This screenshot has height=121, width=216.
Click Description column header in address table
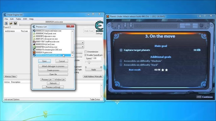click(16, 82)
